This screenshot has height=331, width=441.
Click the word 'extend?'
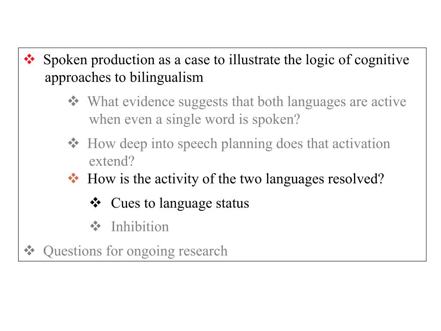112,161
